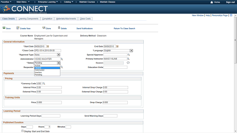The height and width of the screenshot is (133, 237).
Task: Click the Home icon in top bar
Action: tap(211, 2)
